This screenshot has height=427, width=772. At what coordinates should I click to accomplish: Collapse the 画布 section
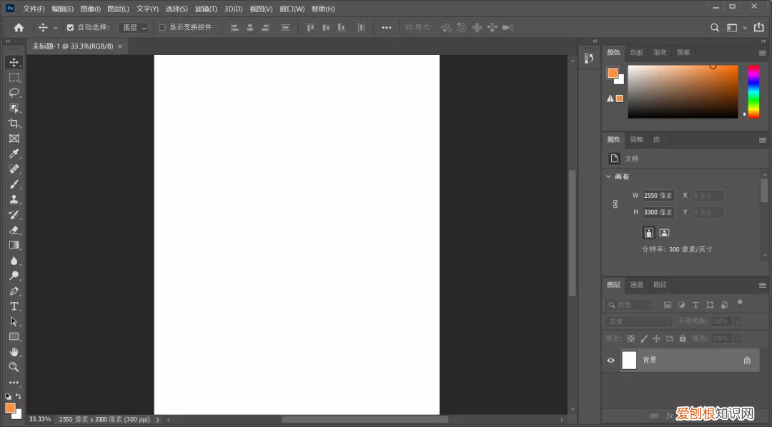pyautogui.click(x=608, y=176)
